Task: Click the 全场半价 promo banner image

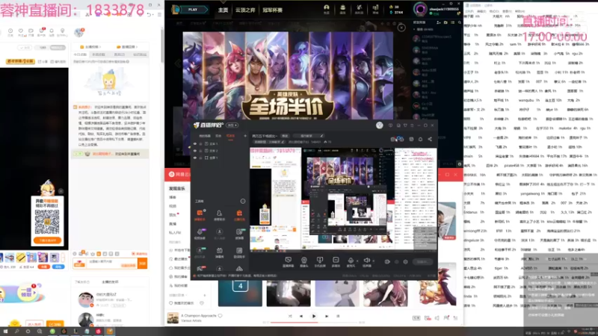Action: coord(288,75)
